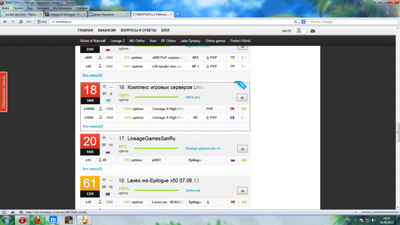Open the mail envelope icon next to den1k
Viewport: 400px width, 225px height.
coord(313,31)
